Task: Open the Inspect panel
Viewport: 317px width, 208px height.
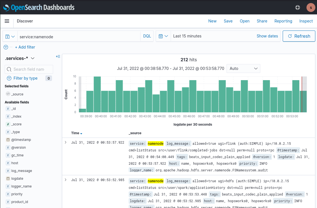Action: (306, 21)
